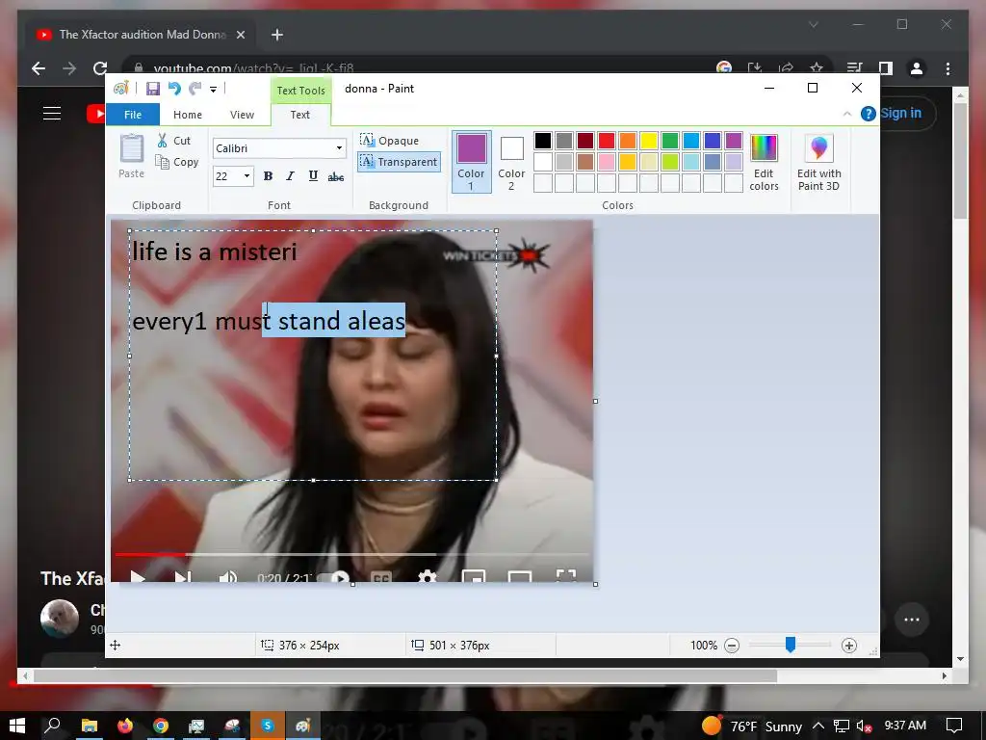The width and height of the screenshot is (986, 740).
Task: Open Chrome from the taskbar
Action: coord(161,726)
